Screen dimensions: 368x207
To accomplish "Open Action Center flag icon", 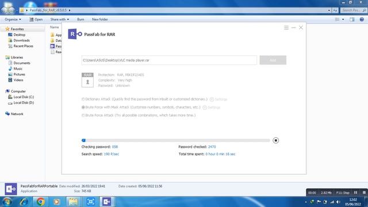I will pos(319,202).
